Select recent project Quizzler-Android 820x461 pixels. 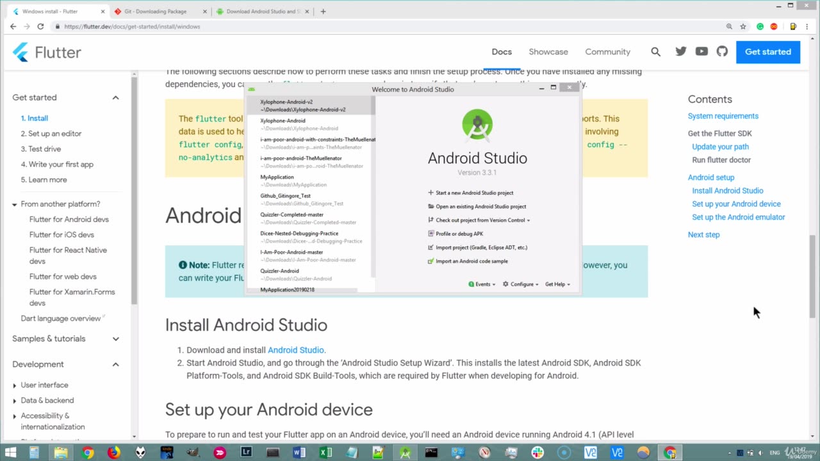(309, 275)
